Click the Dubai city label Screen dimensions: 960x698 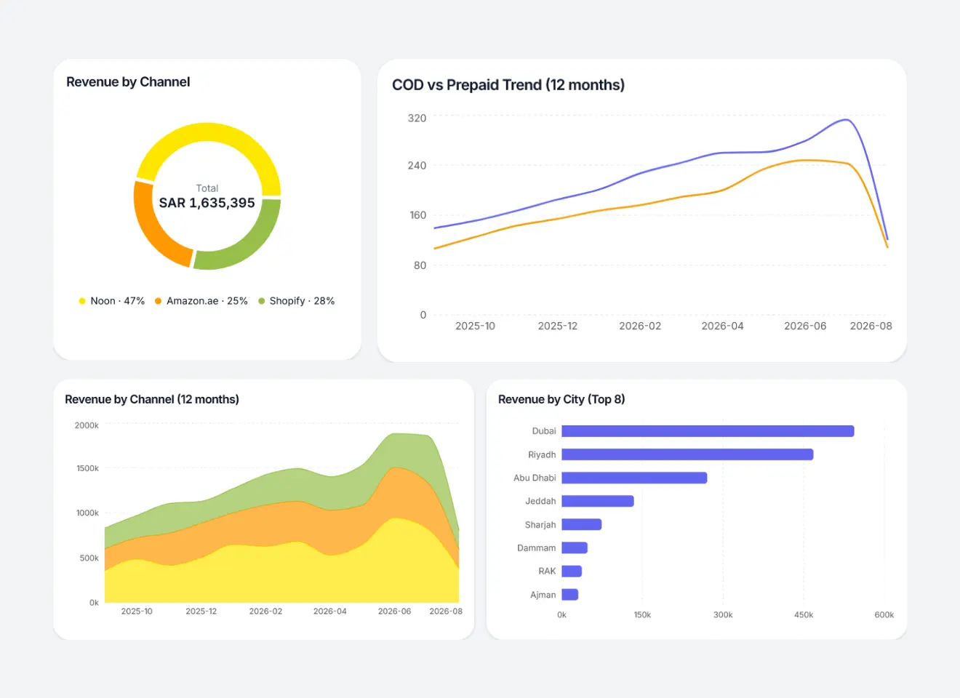tap(544, 431)
